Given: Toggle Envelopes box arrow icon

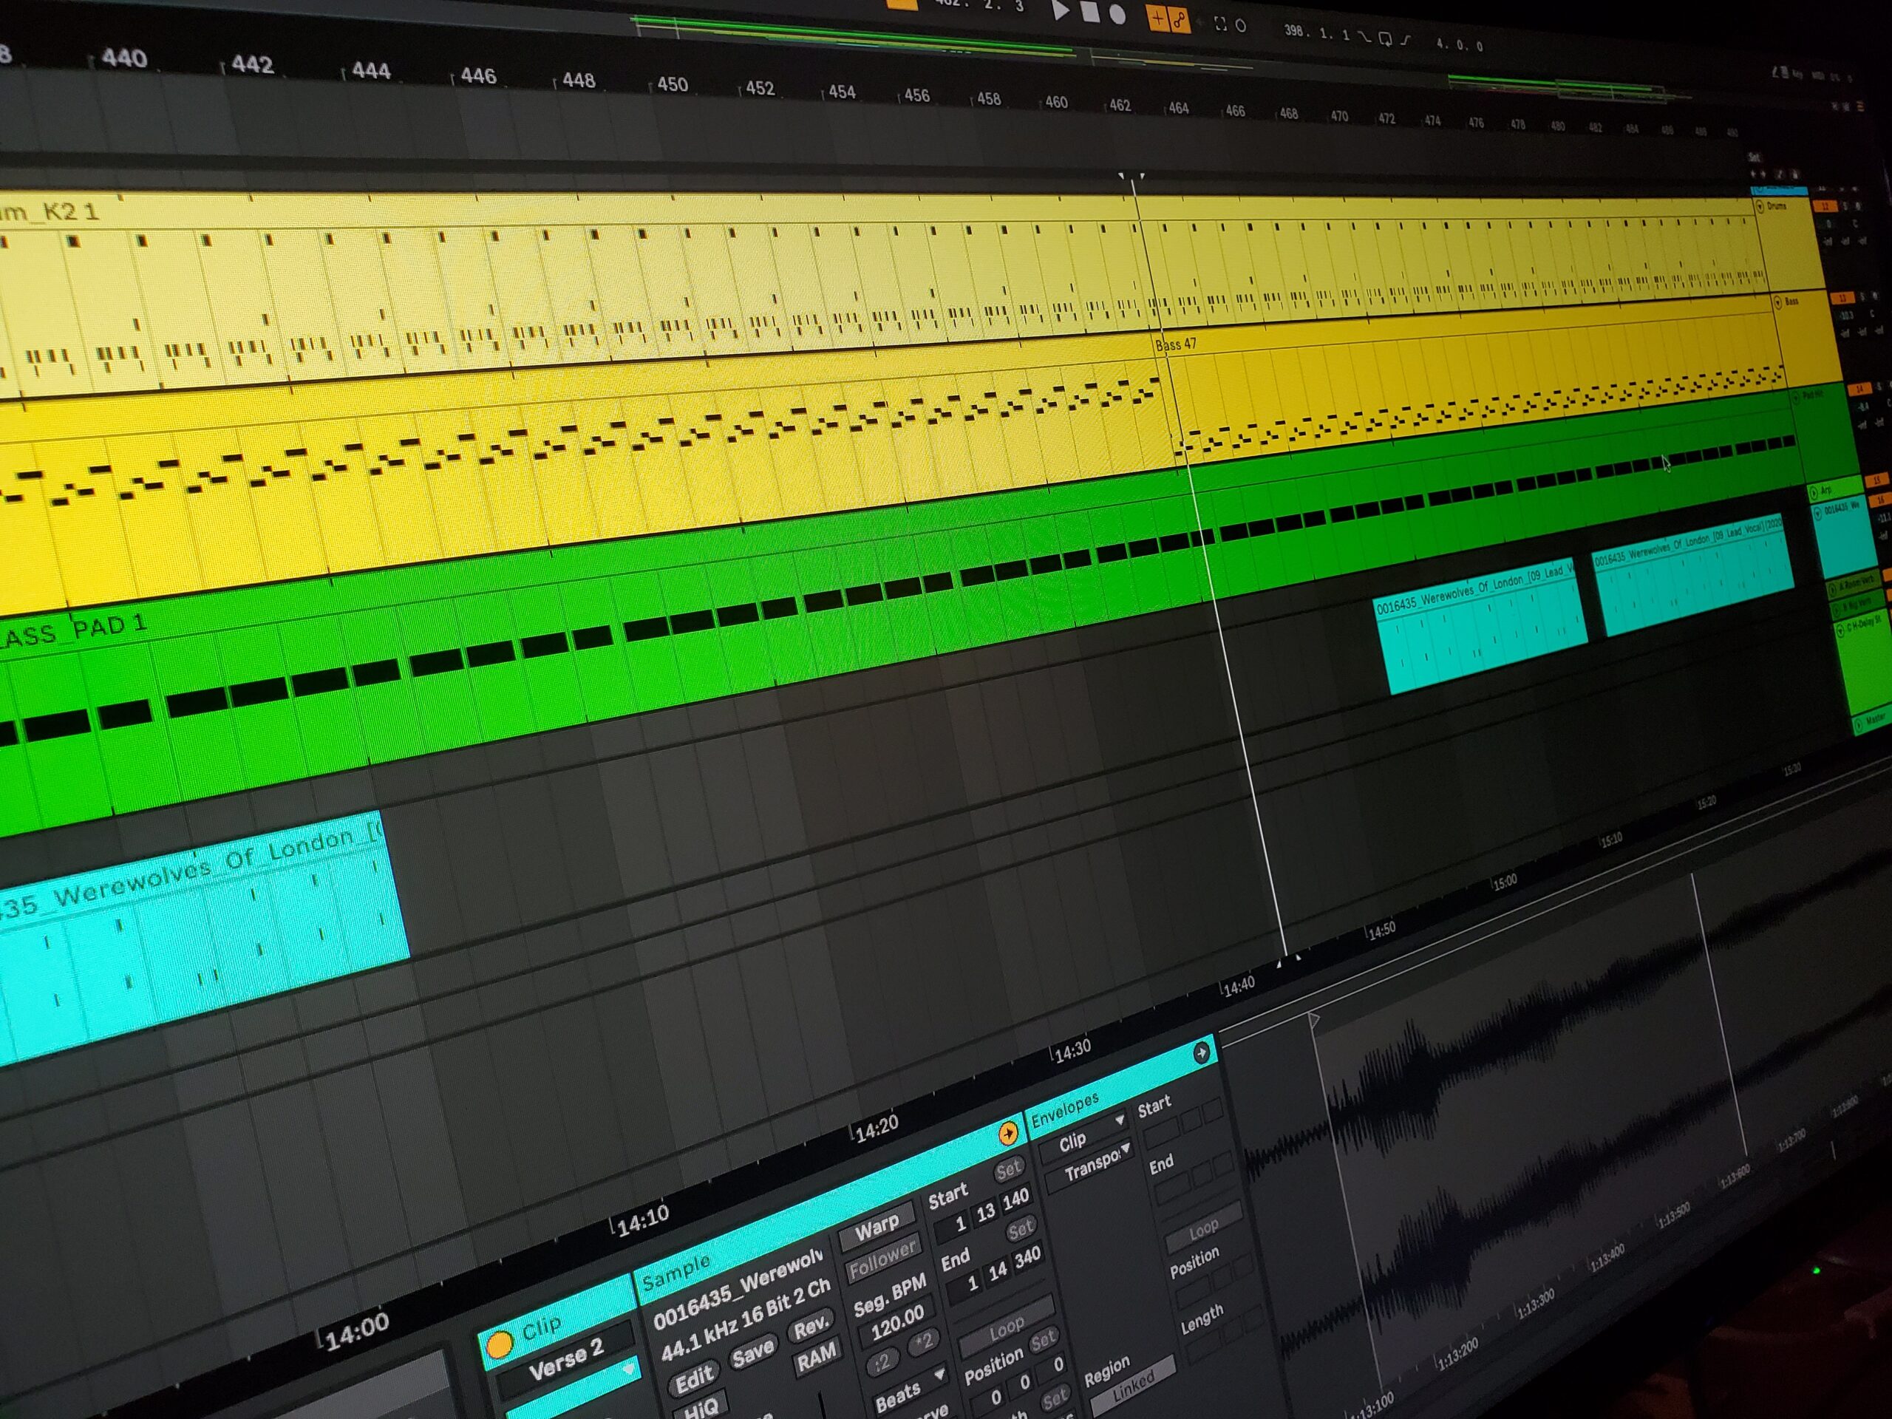Looking at the screenshot, I should click(x=1201, y=1052).
